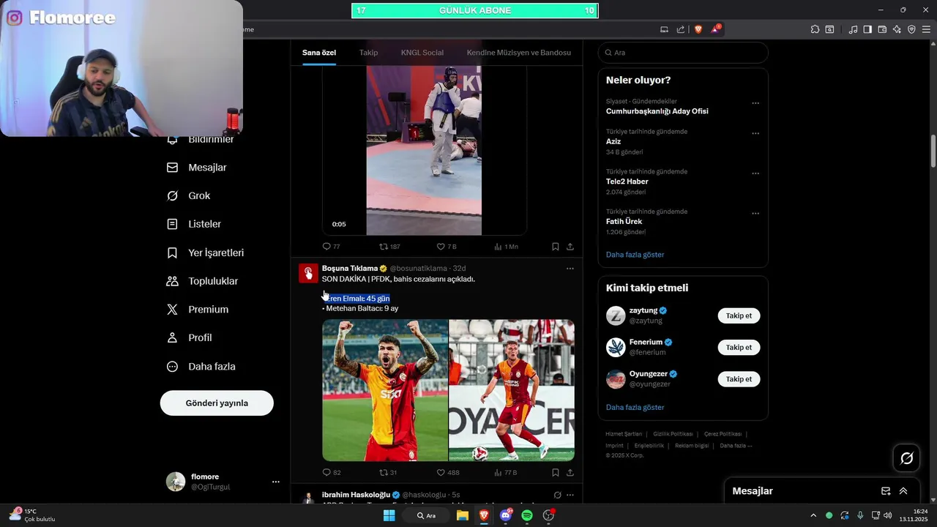Viewport: 937px width, 527px height.
Task: Open Mesajlar in left navigation
Action: tap(197, 168)
